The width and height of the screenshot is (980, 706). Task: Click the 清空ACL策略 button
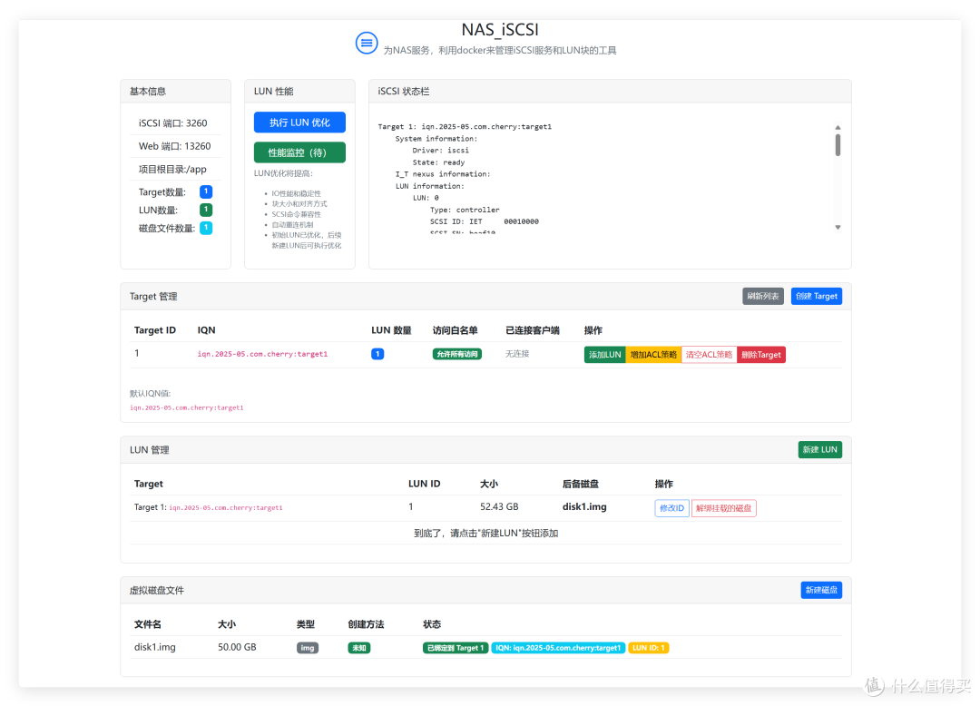[709, 355]
